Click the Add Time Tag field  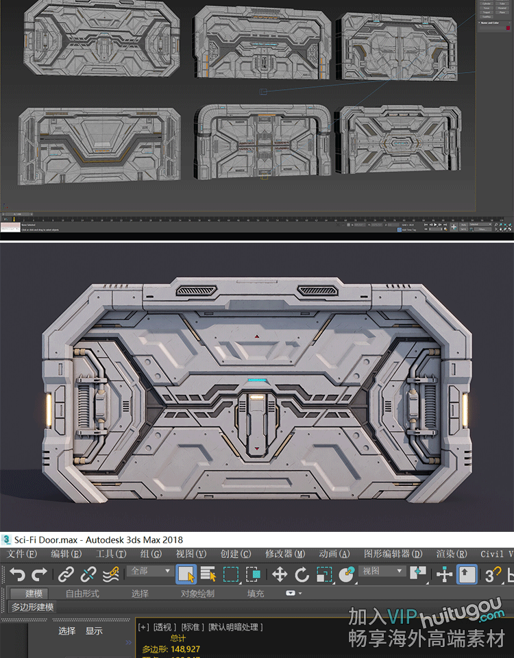pyautogui.click(x=407, y=230)
